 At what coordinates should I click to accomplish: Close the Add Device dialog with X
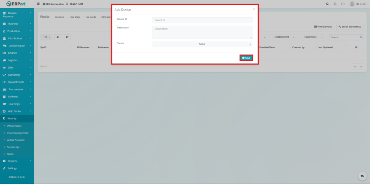click(254, 9)
